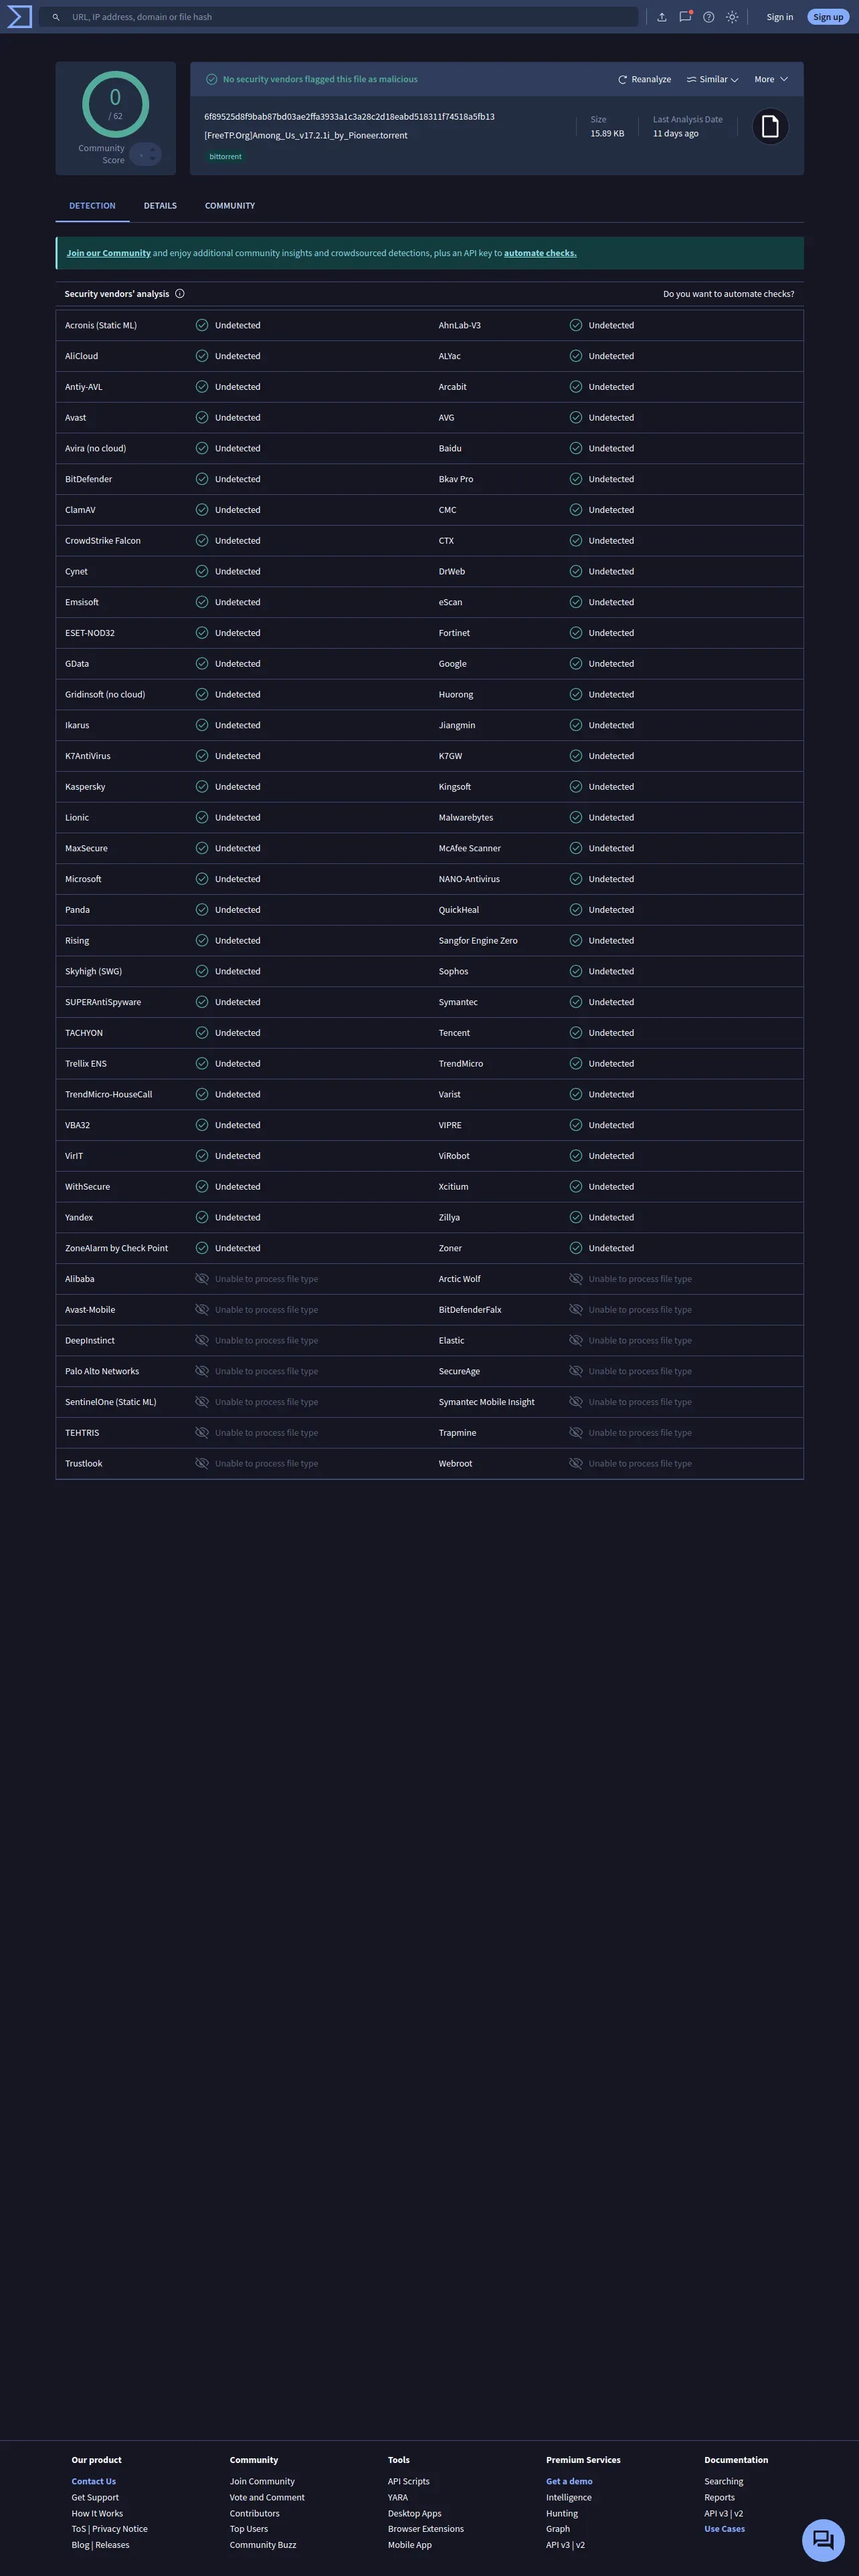Open the API Scripts footer link
This screenshot has width=859, height=2576.
(x=409, y=2481)
